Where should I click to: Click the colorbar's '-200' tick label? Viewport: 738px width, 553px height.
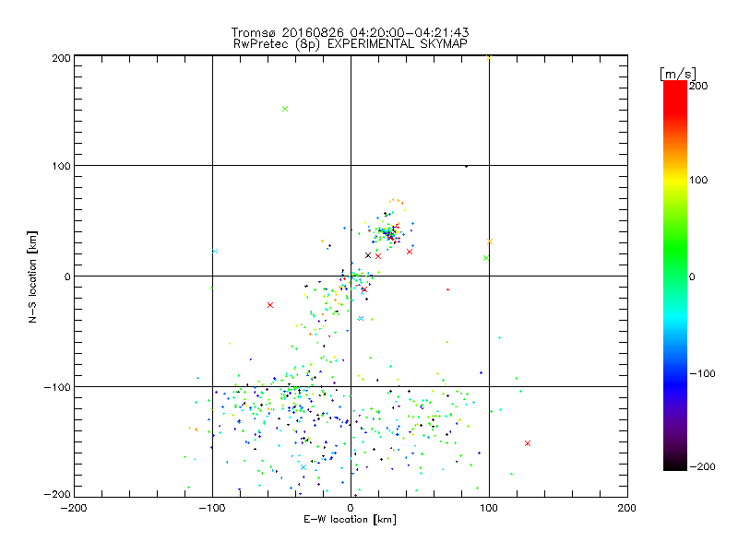pos(702,466)
